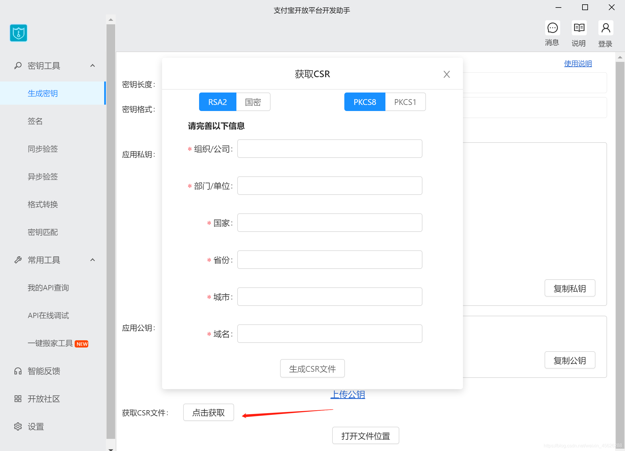Image resolution: width=625 pixels, height=451 pixels.
Task: Click the 密钥工具 magnifier key icon
Action: (x=18, y=66)
